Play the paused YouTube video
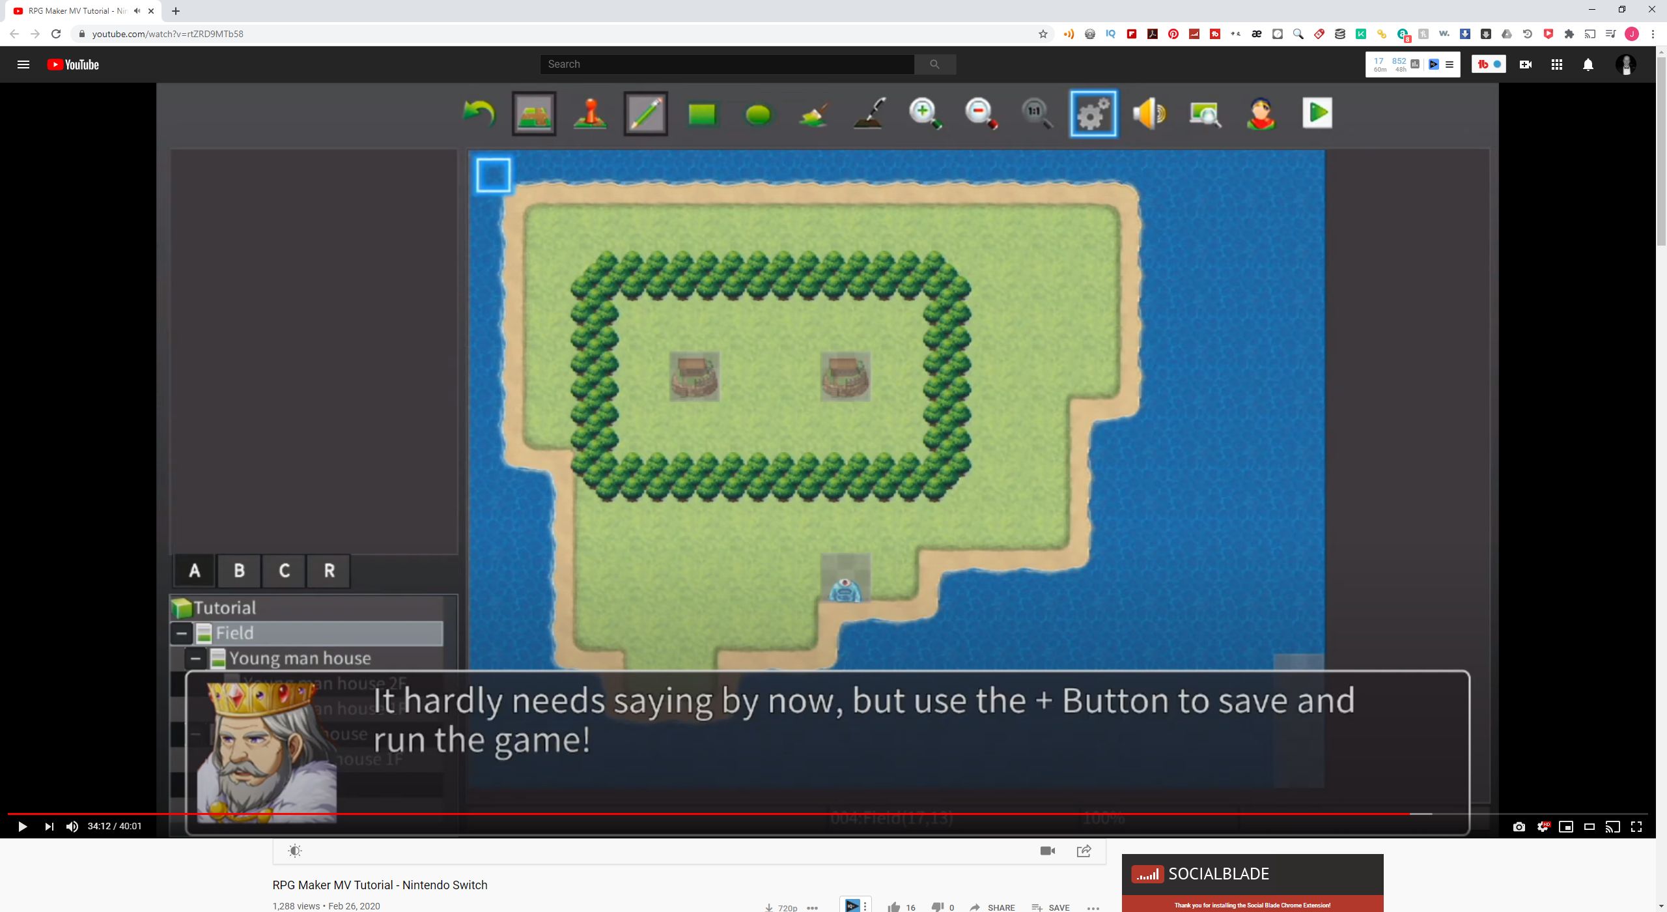Image resolution: width=1667 pixels, height=912 pixels. pyautogui.click(x=22, y=827)
